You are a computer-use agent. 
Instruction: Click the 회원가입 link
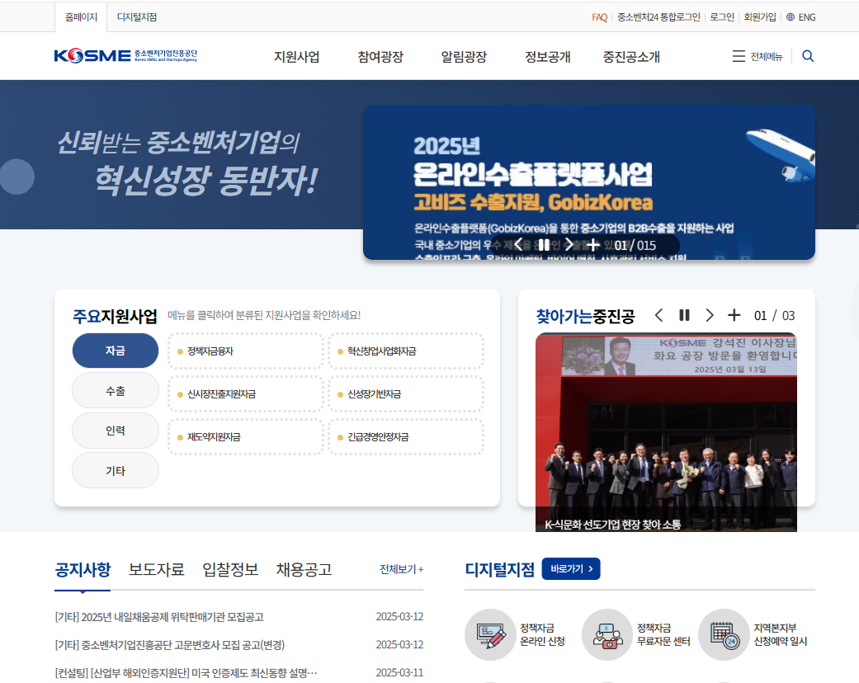point(760,17)
